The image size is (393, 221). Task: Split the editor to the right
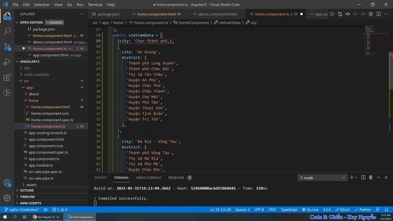[378, 14]
